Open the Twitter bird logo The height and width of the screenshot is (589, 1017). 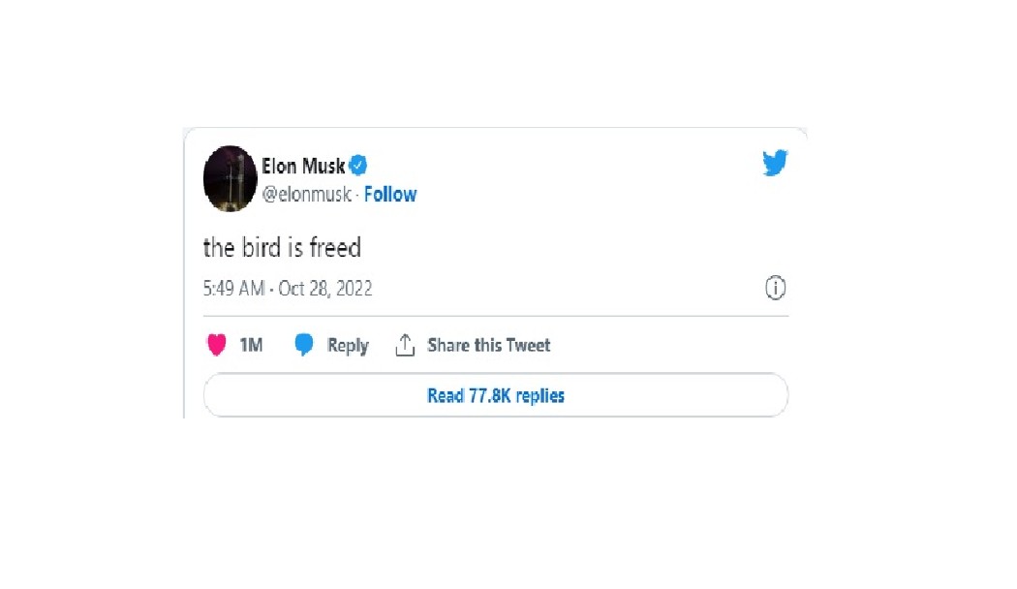click(775, 164)
